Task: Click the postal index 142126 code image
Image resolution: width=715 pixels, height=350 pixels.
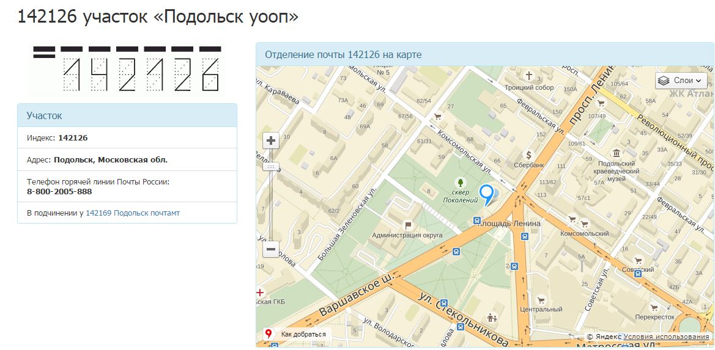Action: coord(127,69)
